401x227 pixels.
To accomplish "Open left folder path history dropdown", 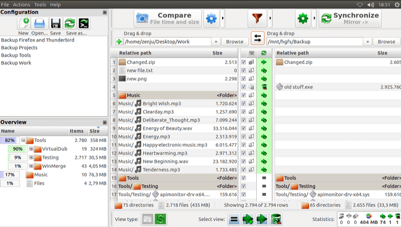I will (216, 42).
